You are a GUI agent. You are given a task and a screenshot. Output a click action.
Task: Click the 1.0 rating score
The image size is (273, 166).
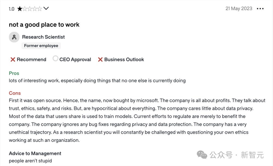coord(11,9)
